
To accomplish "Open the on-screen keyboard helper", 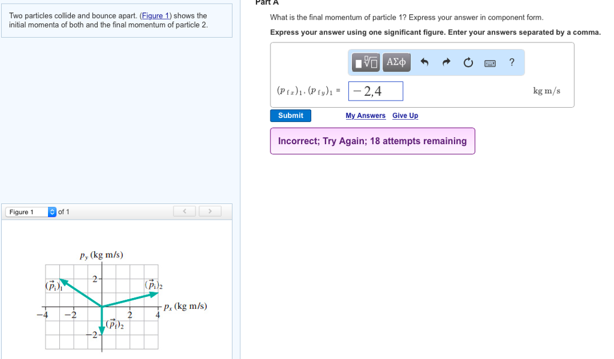I will (489, 62).
